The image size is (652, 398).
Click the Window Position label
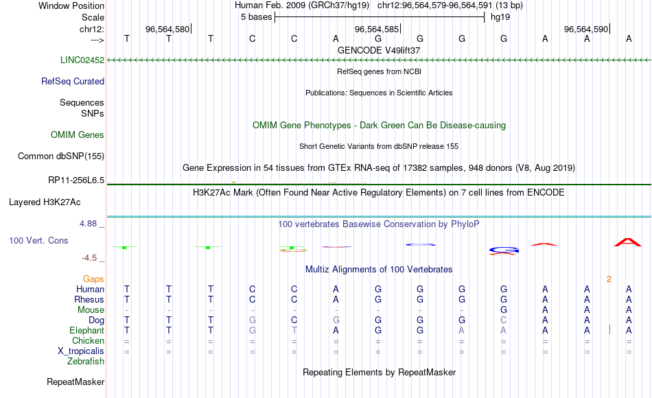[71, 5]
